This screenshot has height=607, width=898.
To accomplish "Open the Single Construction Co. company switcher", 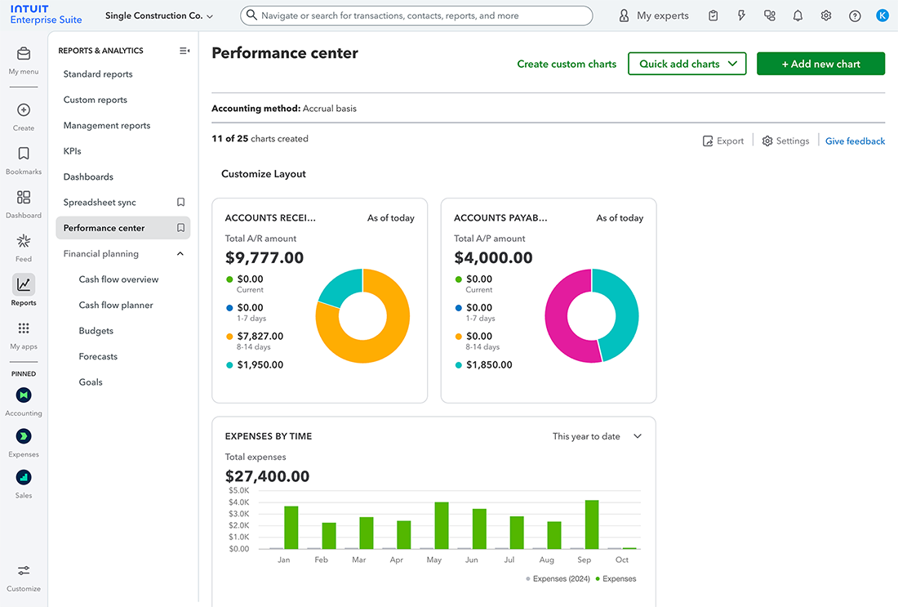I will pos(159,15).
